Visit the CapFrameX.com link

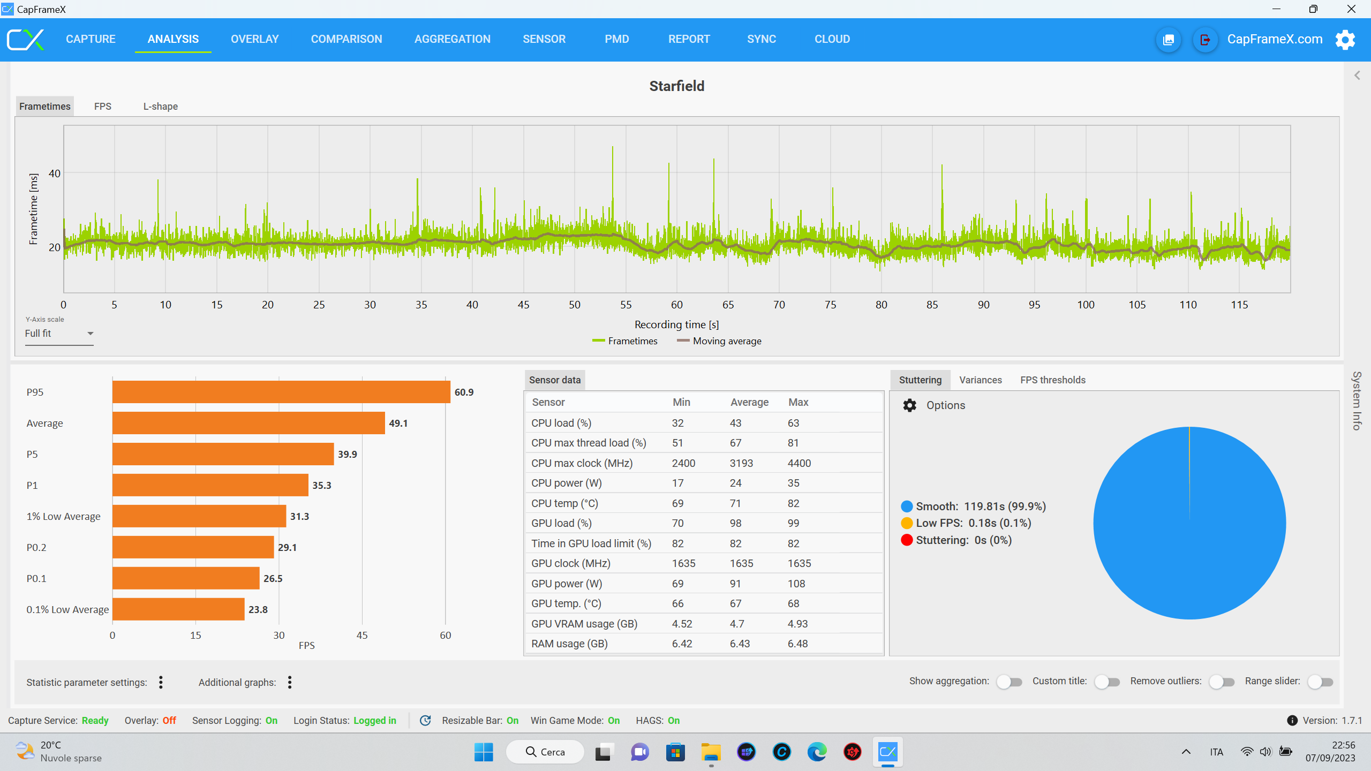(1275, 39)
